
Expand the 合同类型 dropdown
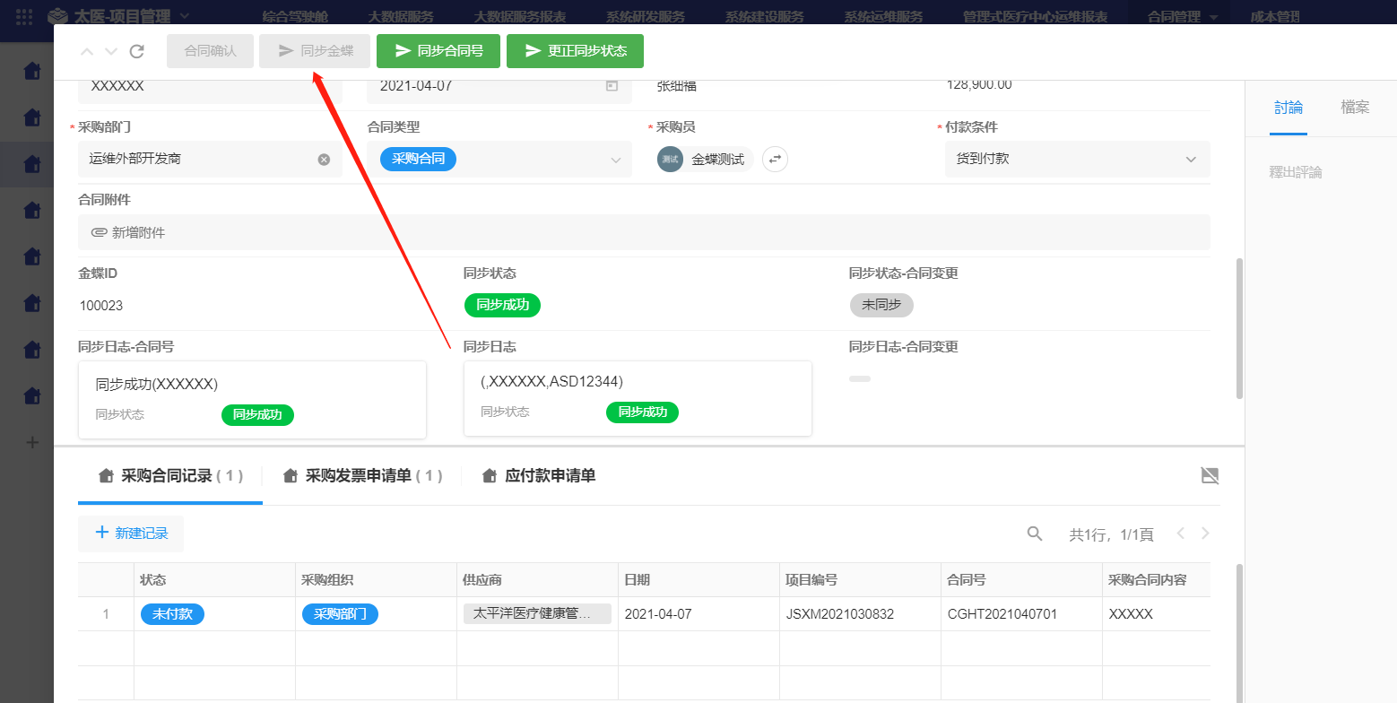tap(616, 160)
